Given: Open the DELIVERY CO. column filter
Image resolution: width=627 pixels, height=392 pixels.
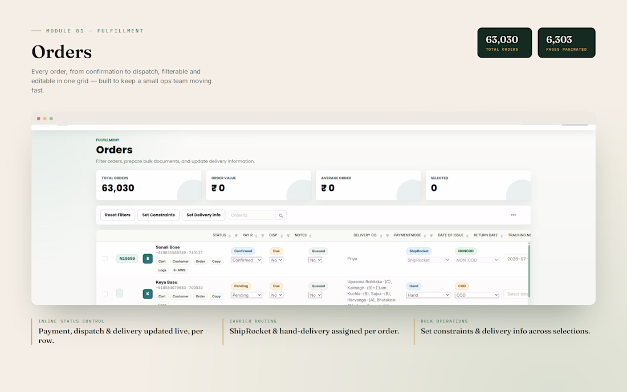Looking at the screenshot, I should 387,236.
